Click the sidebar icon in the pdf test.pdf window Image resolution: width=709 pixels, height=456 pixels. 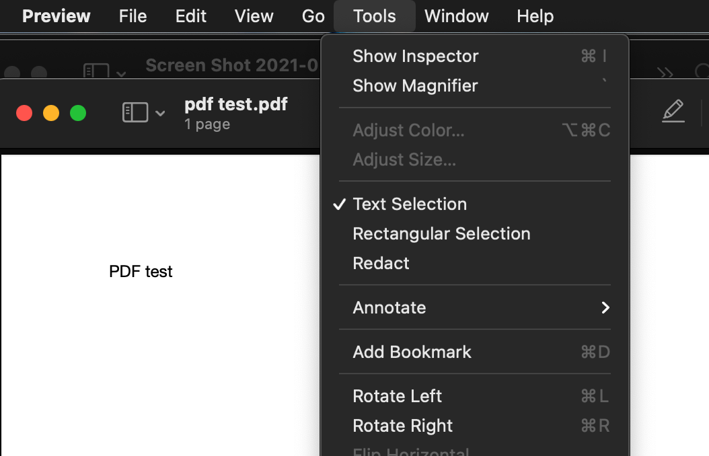point(135,112)
